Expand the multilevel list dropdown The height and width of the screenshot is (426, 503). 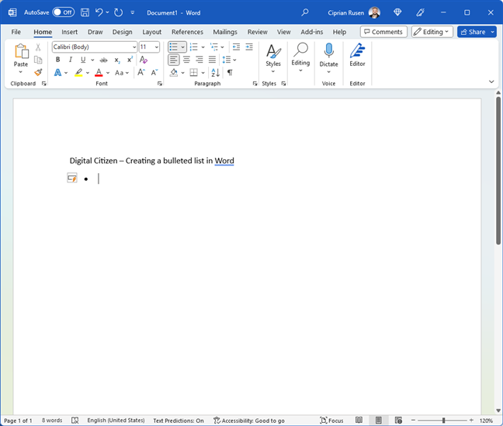pos(222,47)
